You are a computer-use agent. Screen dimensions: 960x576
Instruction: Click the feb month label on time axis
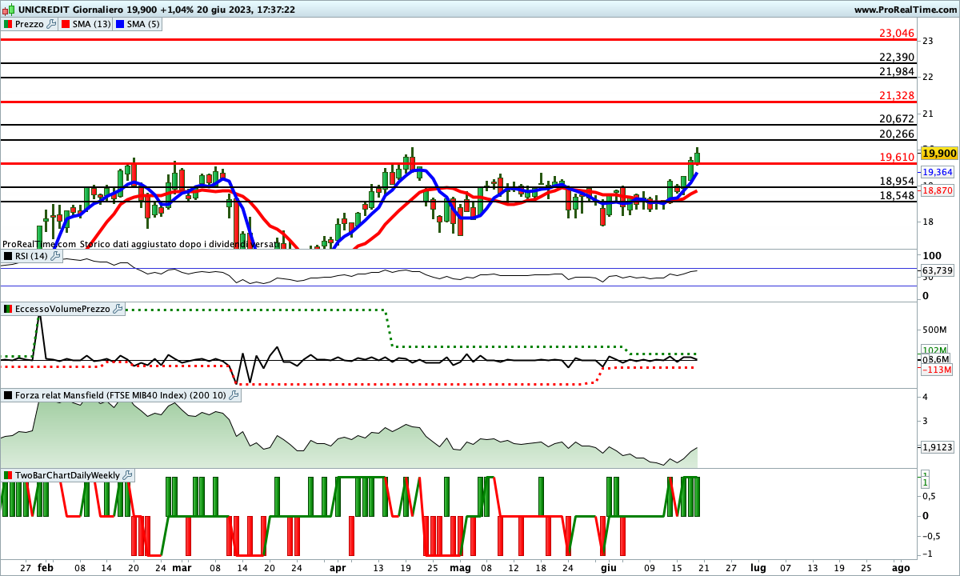pyautogui.click(x=46, y=567)
